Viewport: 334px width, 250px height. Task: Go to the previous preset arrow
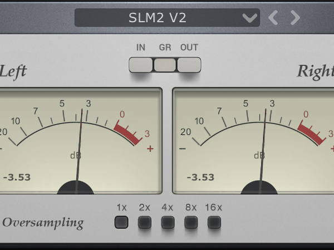[x=273, y=18]
